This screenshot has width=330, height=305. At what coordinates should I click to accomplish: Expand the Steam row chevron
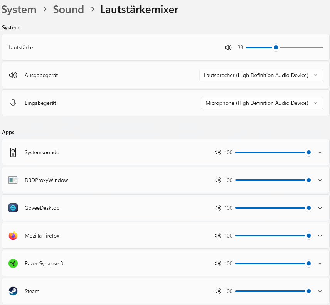[x=320, y=291]
